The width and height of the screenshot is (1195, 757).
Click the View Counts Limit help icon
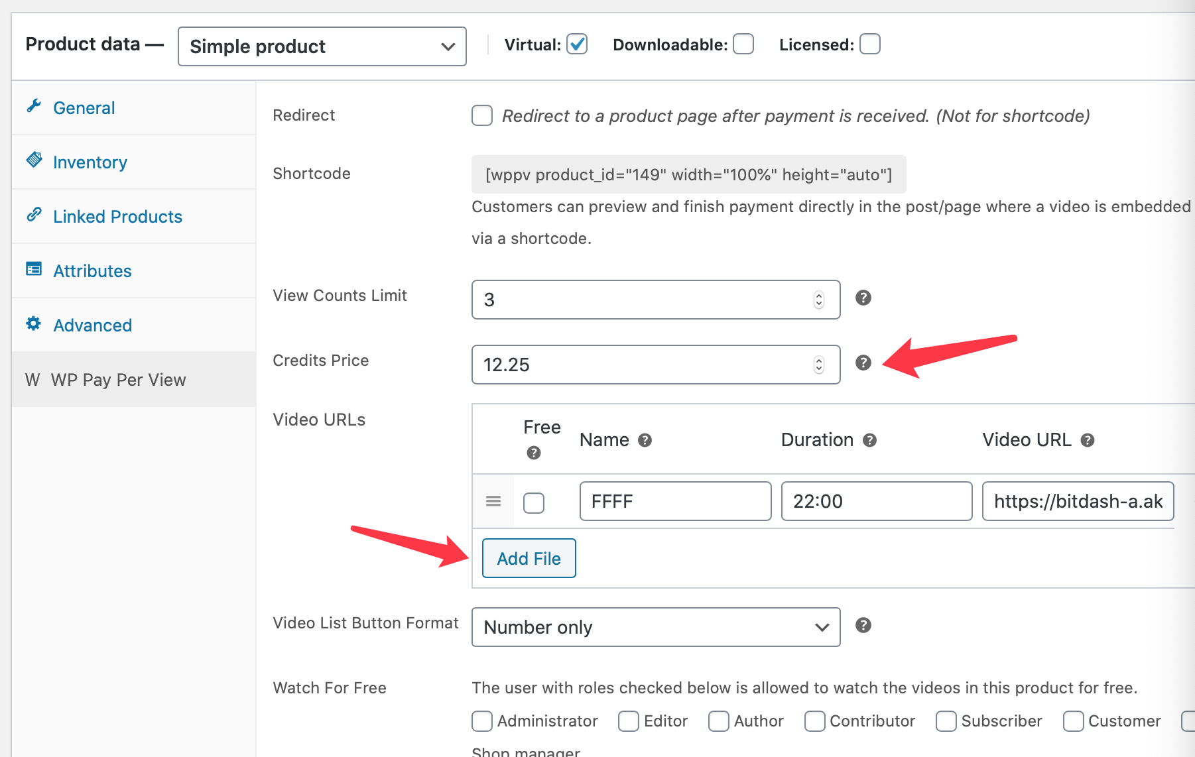coord(863,298)
